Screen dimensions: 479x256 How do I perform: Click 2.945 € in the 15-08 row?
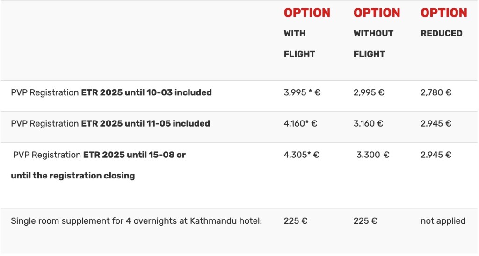pos(436,155)
